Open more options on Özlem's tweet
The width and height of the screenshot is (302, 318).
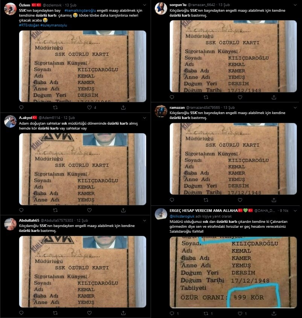coord(145,5)
